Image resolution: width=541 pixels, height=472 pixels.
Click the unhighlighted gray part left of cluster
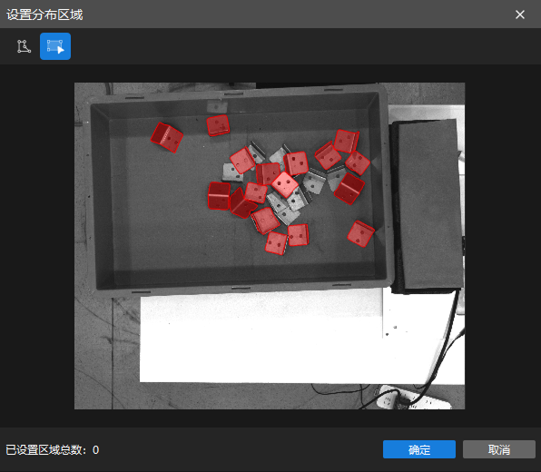point(232,172)
